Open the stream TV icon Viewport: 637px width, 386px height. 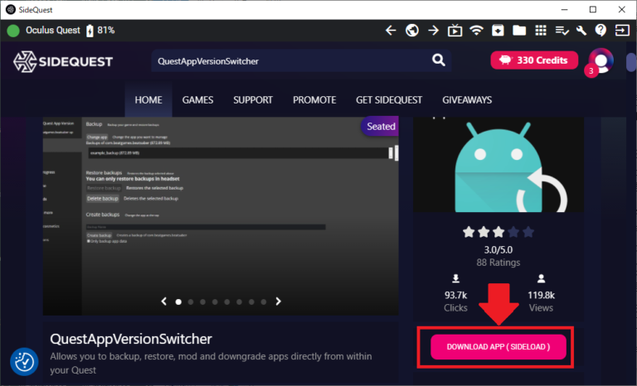[455, 31]
